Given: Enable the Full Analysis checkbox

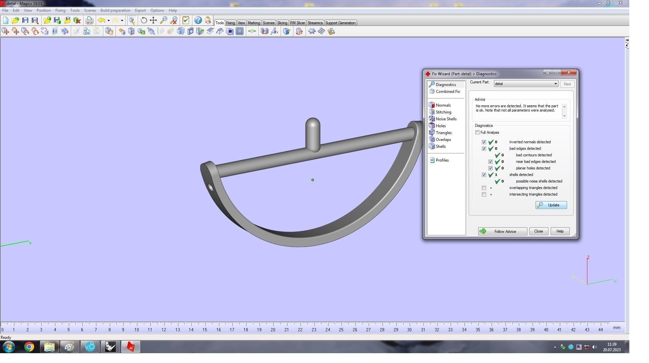Looking at the screenshot, I should [x=477, y=132].
